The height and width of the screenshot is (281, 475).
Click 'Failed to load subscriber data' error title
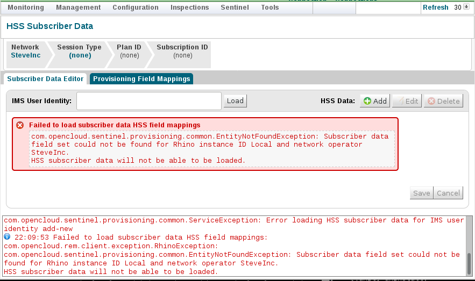click(115, 125)
